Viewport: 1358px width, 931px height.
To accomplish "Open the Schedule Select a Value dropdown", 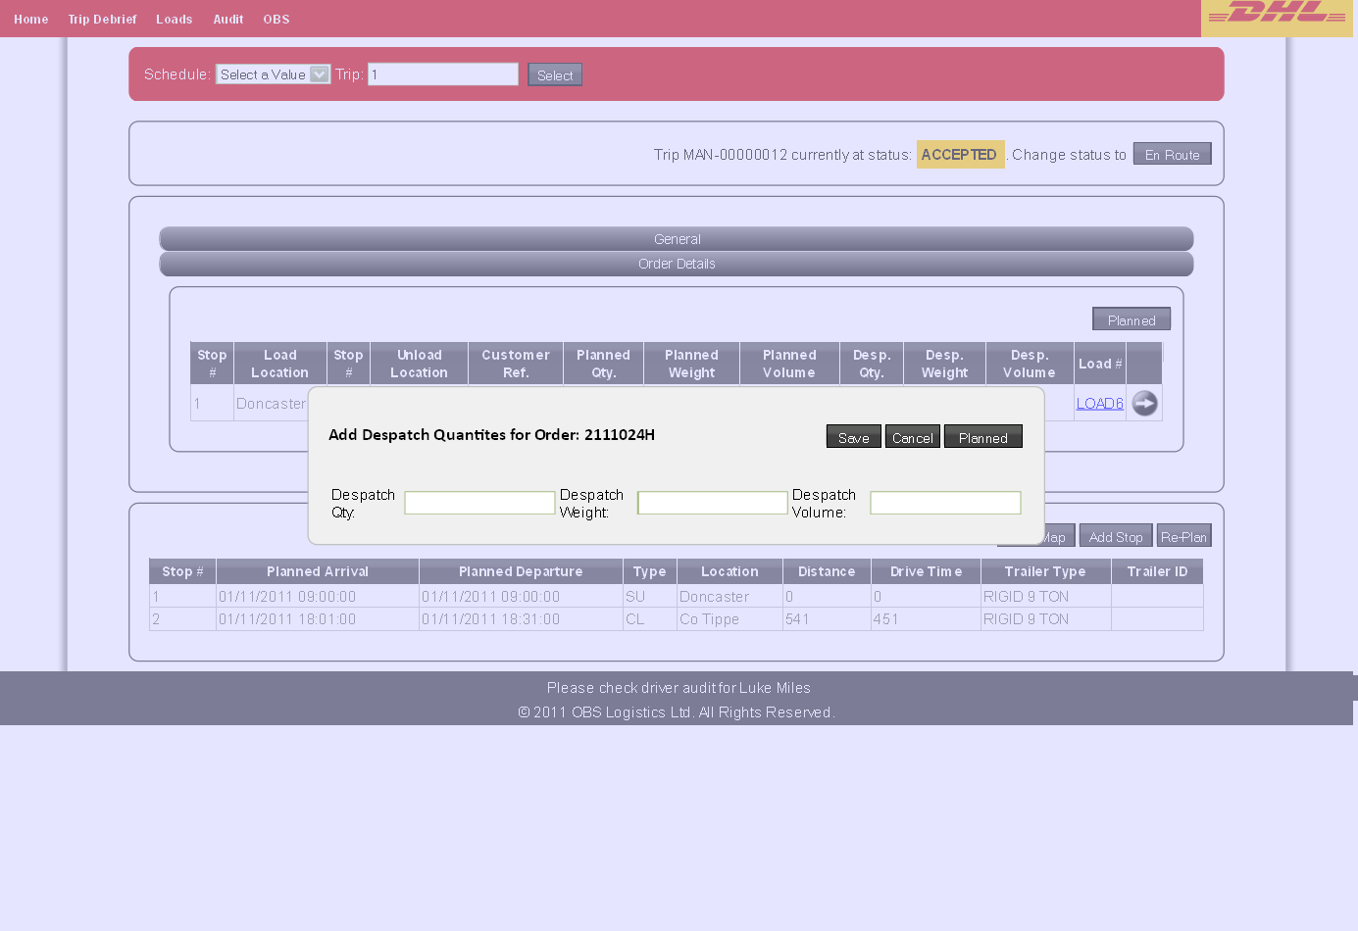I will pos(274,74).
